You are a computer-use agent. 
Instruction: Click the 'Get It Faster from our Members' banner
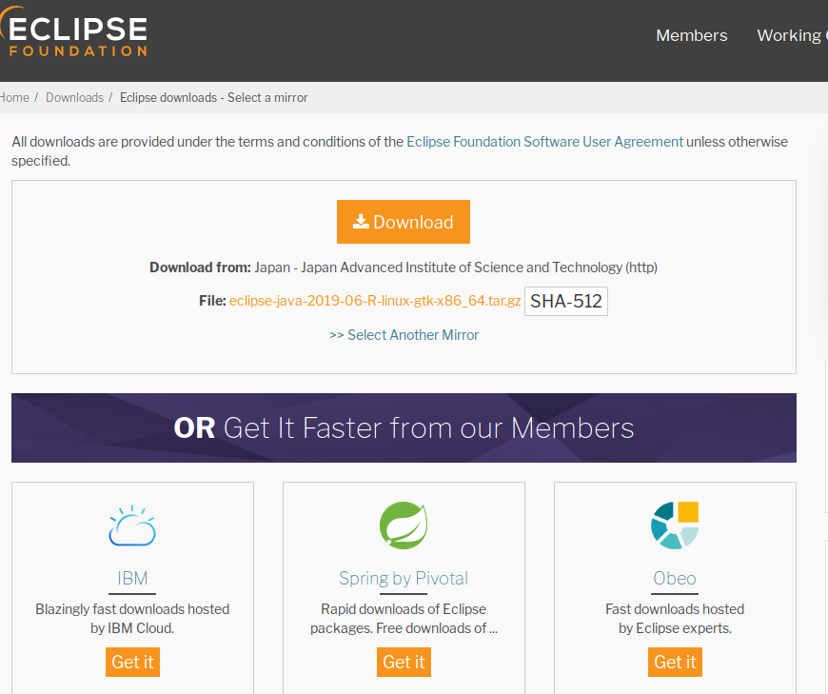tap(404, 427)
